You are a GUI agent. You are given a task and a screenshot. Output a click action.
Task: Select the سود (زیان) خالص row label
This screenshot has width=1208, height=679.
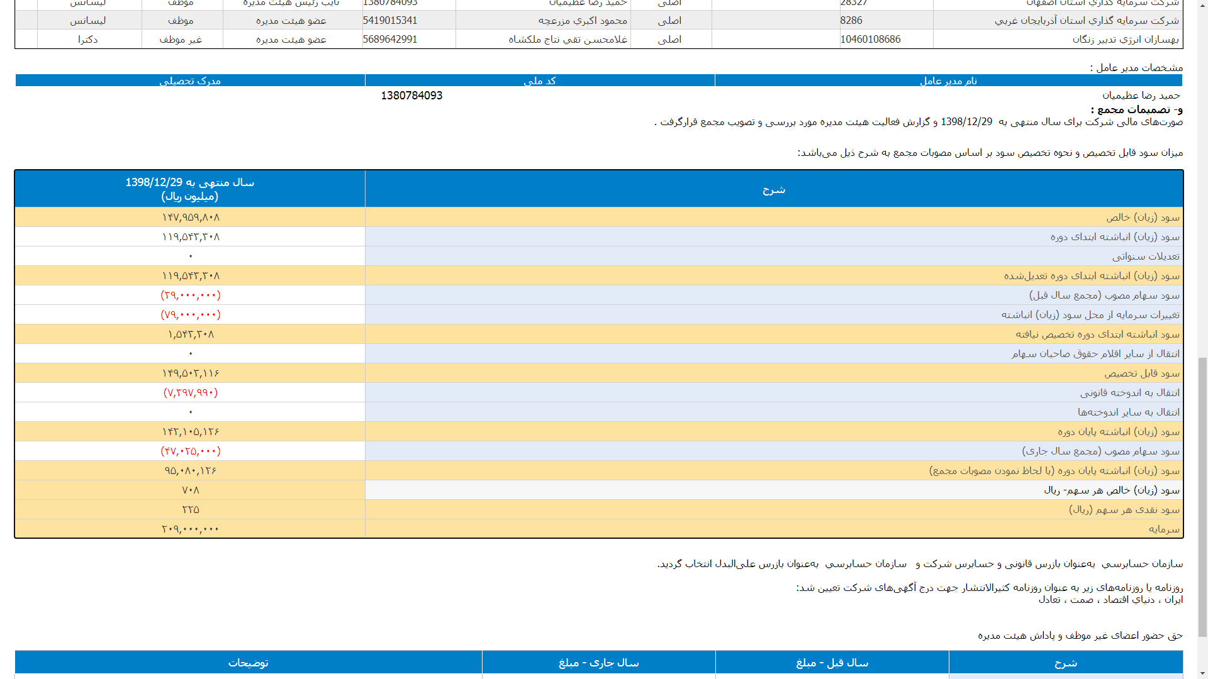pyautogui.click(x=1143, y=217)
